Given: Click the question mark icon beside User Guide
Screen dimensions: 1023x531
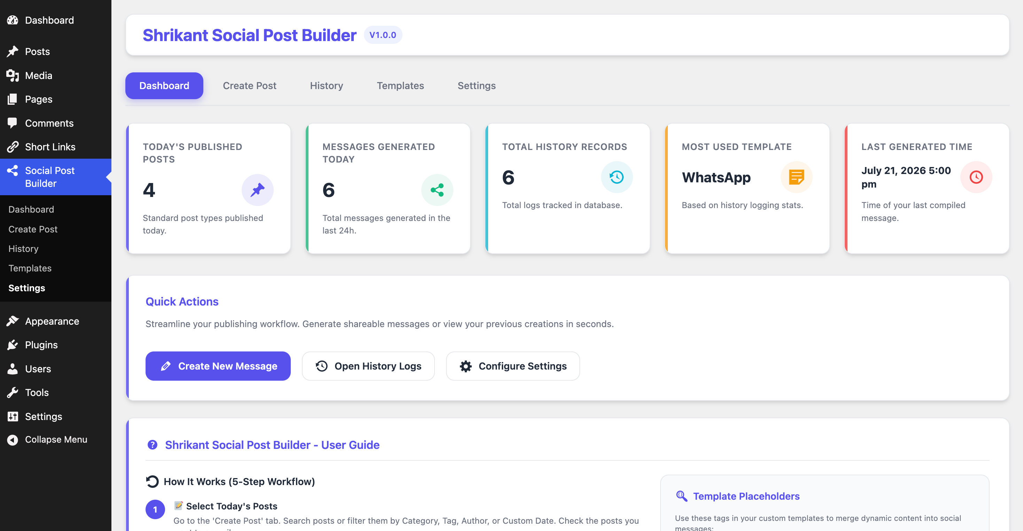Looking at the screenshot, I should click(x=153, y=445).
